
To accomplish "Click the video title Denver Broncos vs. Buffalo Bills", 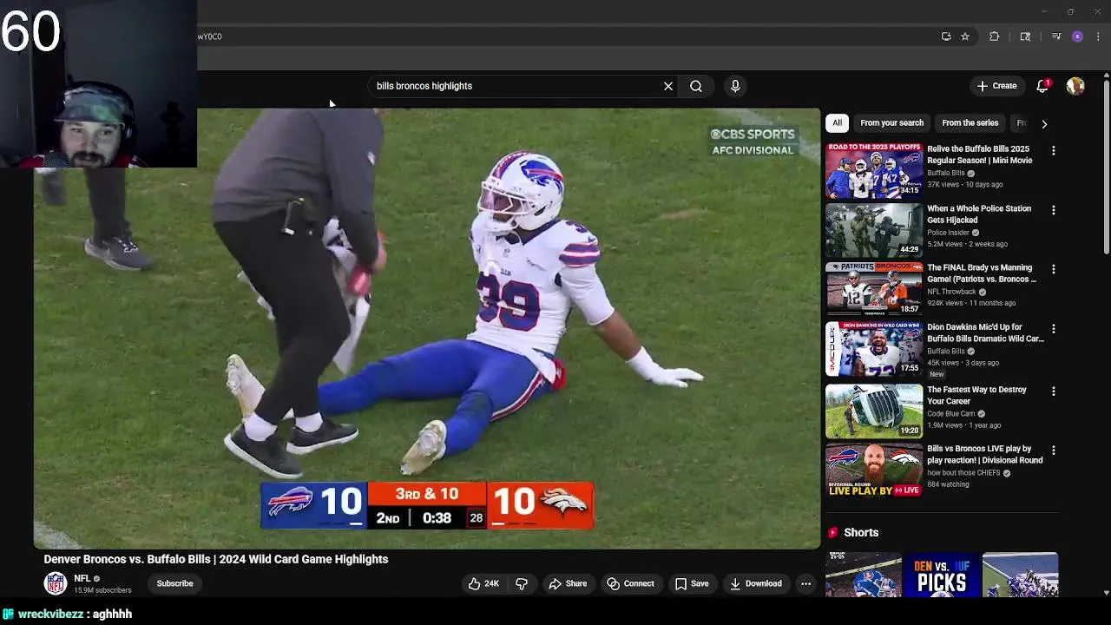I will (x=216, y=559).
